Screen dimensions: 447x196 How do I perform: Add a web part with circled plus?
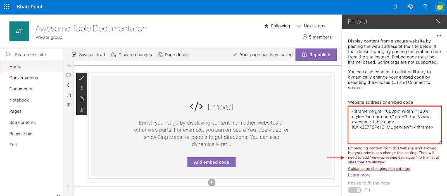212,182
